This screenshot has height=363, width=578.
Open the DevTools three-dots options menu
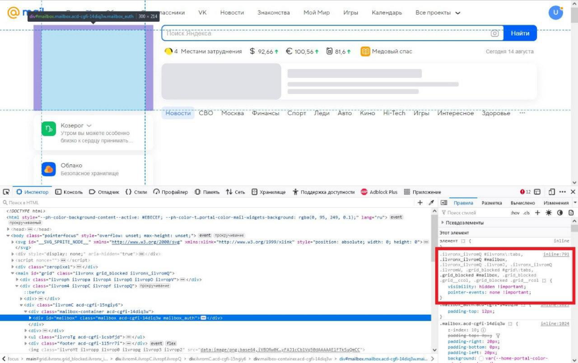coord(562,192)
